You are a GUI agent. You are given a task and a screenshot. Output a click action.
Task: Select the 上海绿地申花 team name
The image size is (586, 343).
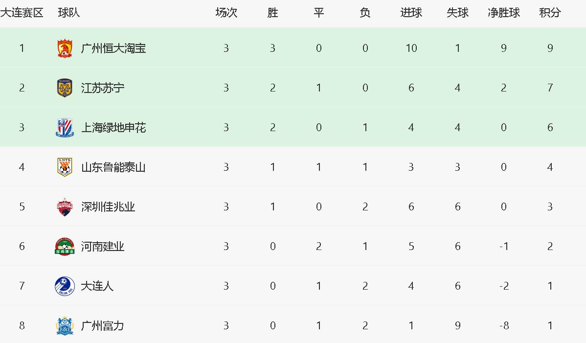[113, 128]
